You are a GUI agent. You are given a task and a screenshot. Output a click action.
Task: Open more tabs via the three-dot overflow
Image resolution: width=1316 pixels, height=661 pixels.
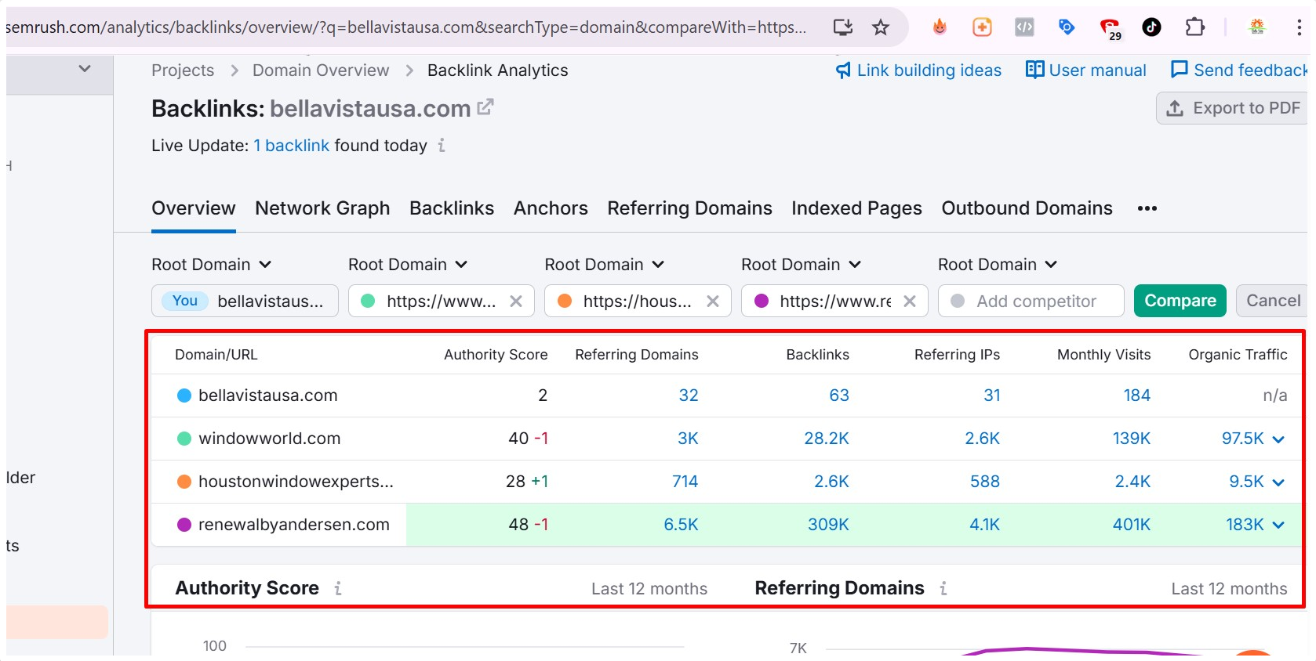[x=1147, y=208]
